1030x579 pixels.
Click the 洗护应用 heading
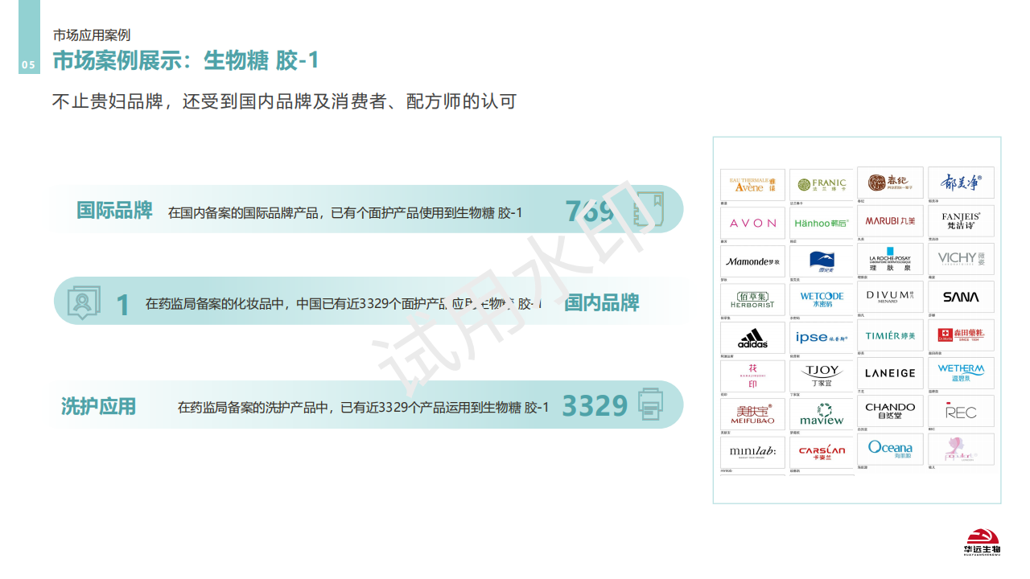98,406
